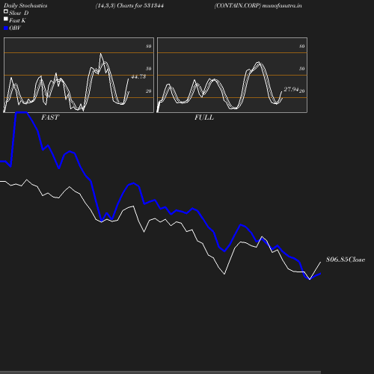Select the 'Daily Stochastics' title text
The image size is (374, 374).
(25, 5)
